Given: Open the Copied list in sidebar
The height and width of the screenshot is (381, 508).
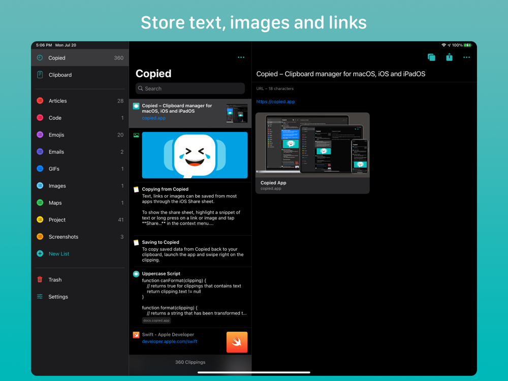Looking at the screenshot, I should (80, 58).
